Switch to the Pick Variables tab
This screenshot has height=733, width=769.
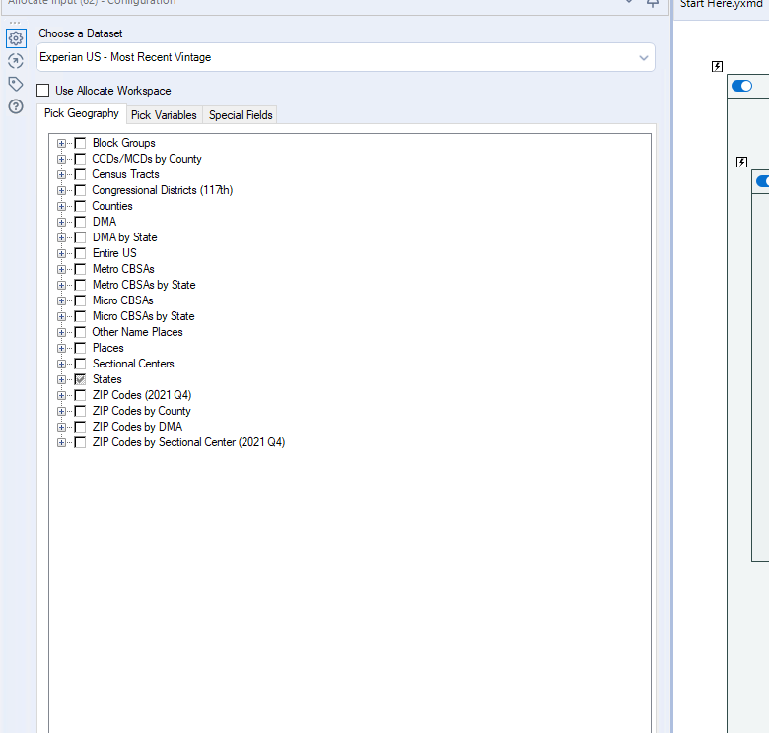pyautogui.click(x=164, y=115)
